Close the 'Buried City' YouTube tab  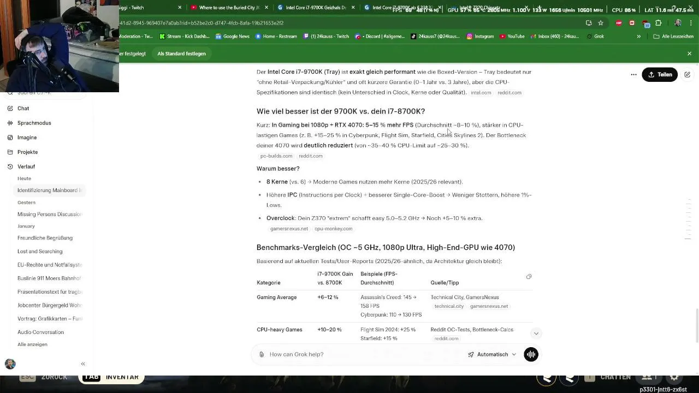click(266, 8)
